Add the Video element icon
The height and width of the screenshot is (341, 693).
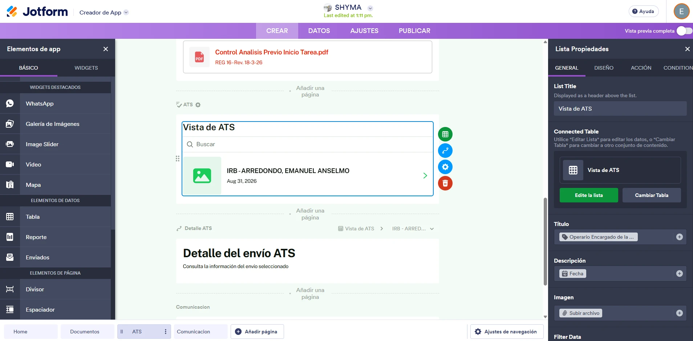[10, 164]
